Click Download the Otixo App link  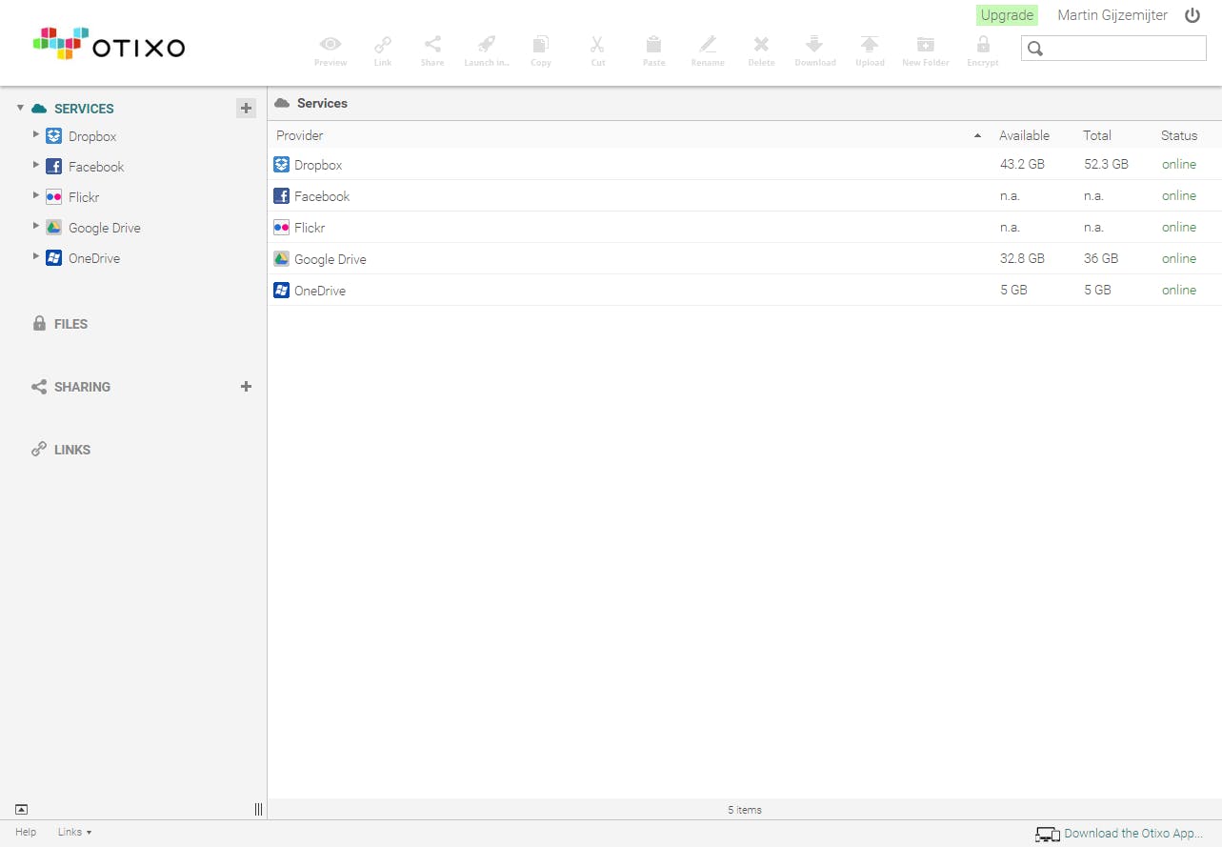pyautogui.click(x=1133, y=834)
